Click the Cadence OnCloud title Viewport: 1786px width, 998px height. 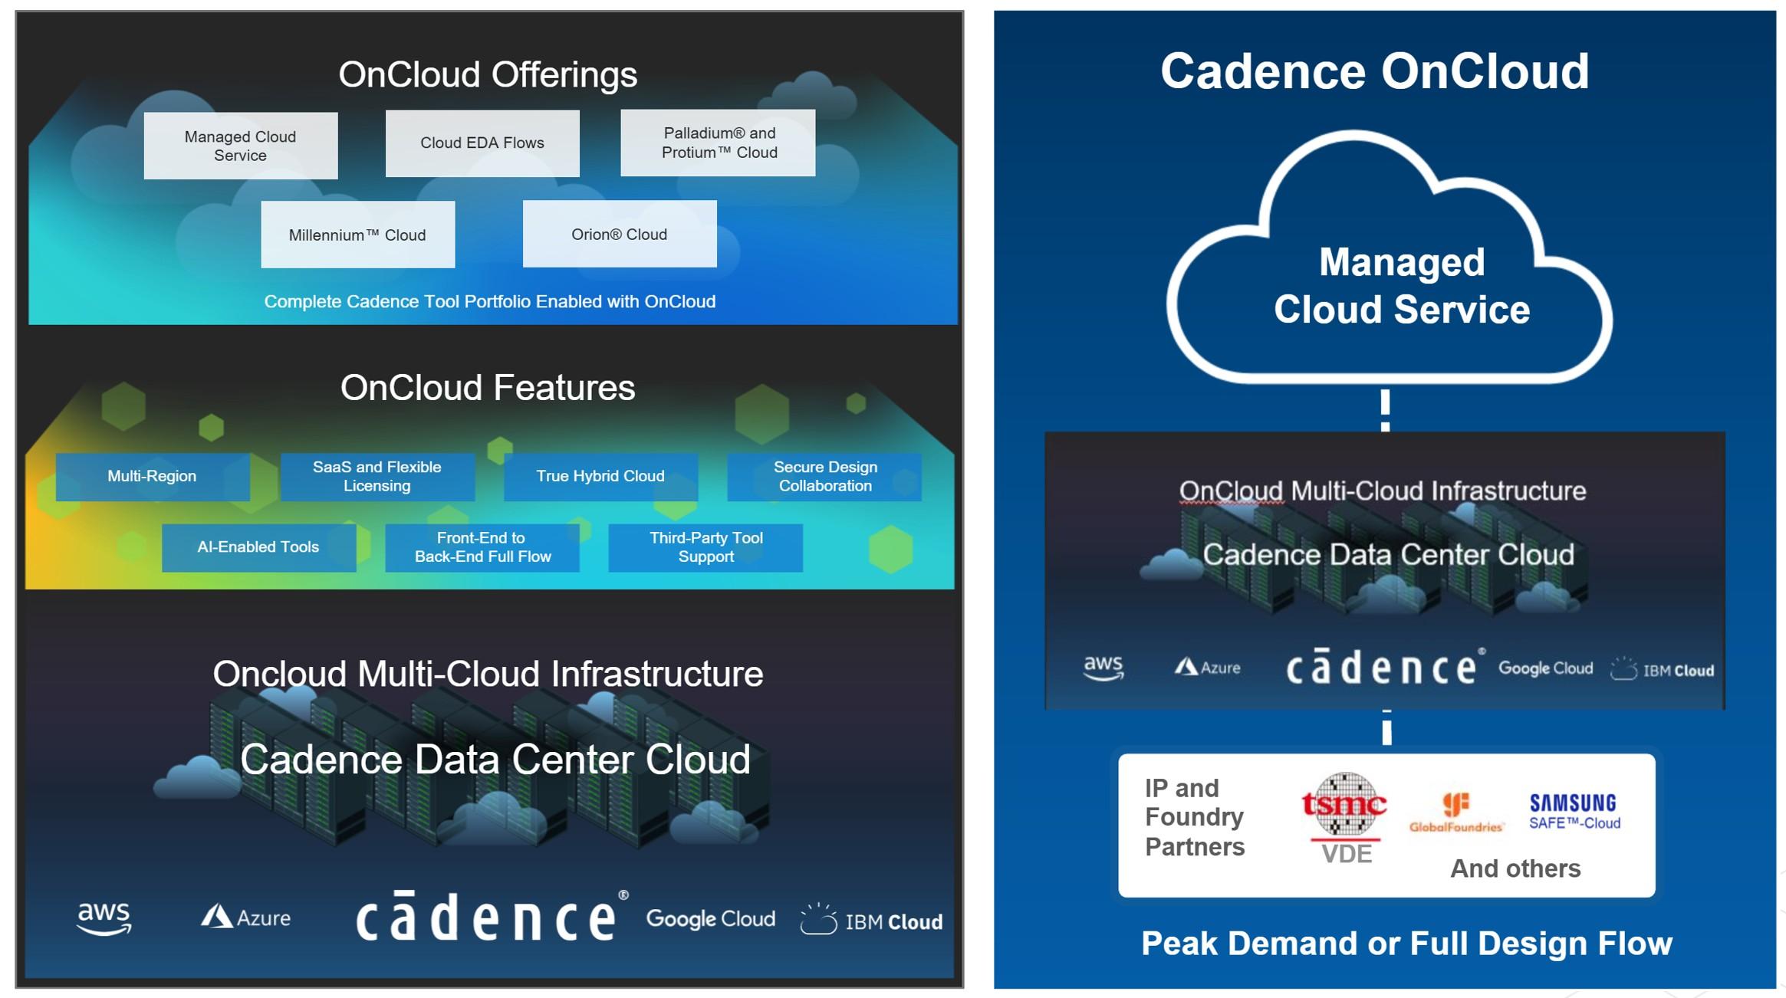pos(1374,71)
